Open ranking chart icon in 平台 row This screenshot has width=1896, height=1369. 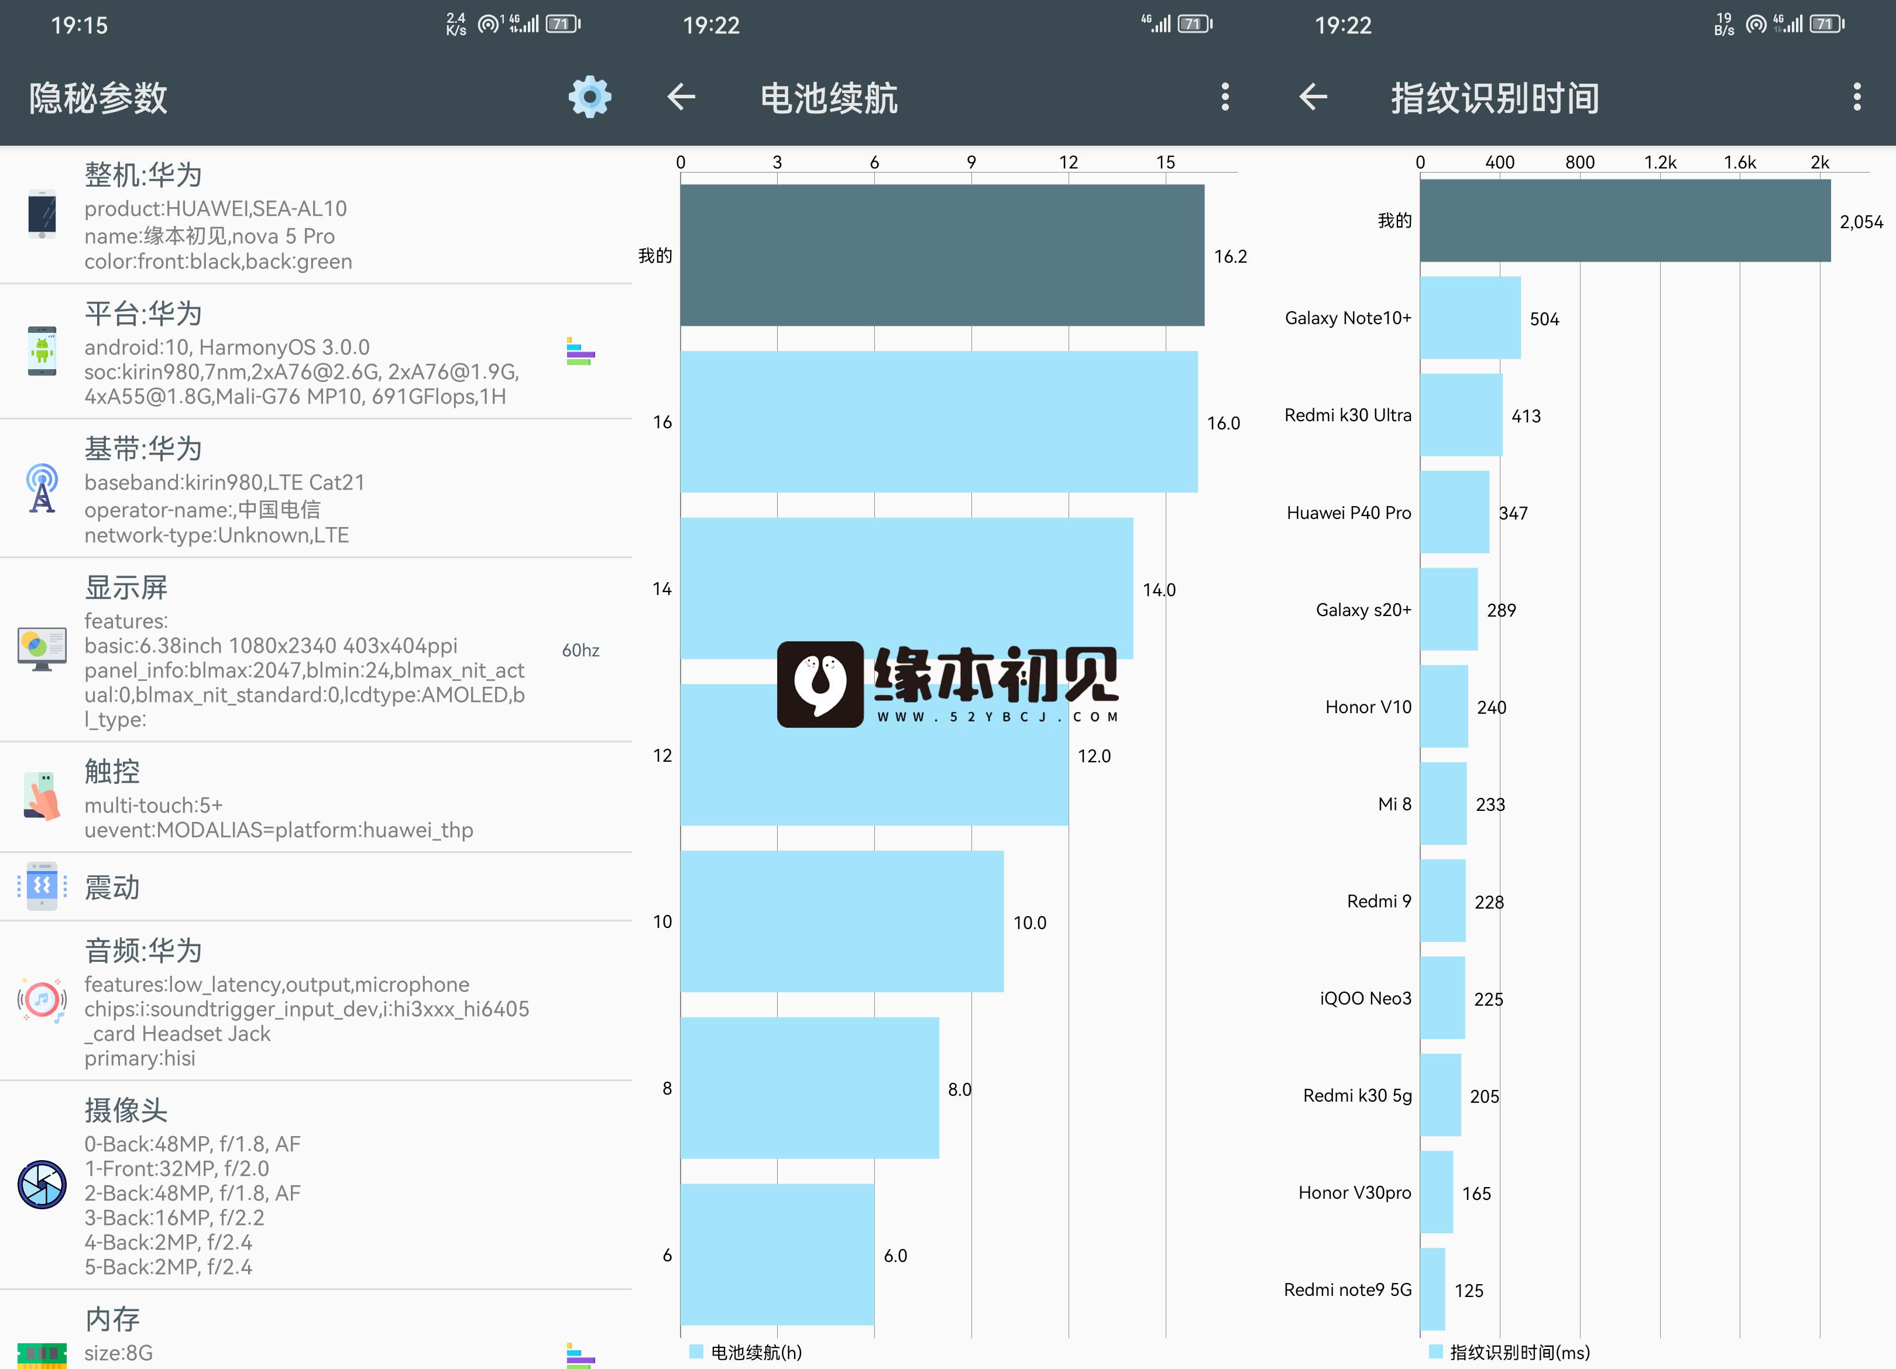(580, 352)
